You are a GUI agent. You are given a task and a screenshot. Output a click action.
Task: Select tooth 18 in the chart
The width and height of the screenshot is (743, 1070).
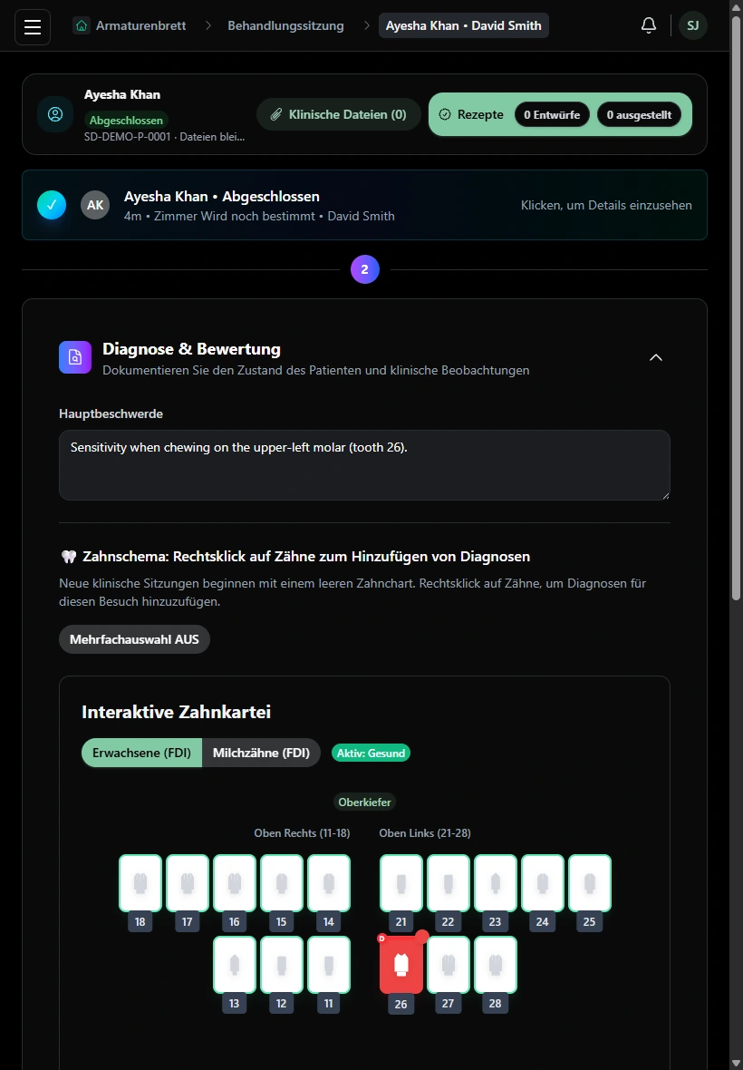click(140, 883)
